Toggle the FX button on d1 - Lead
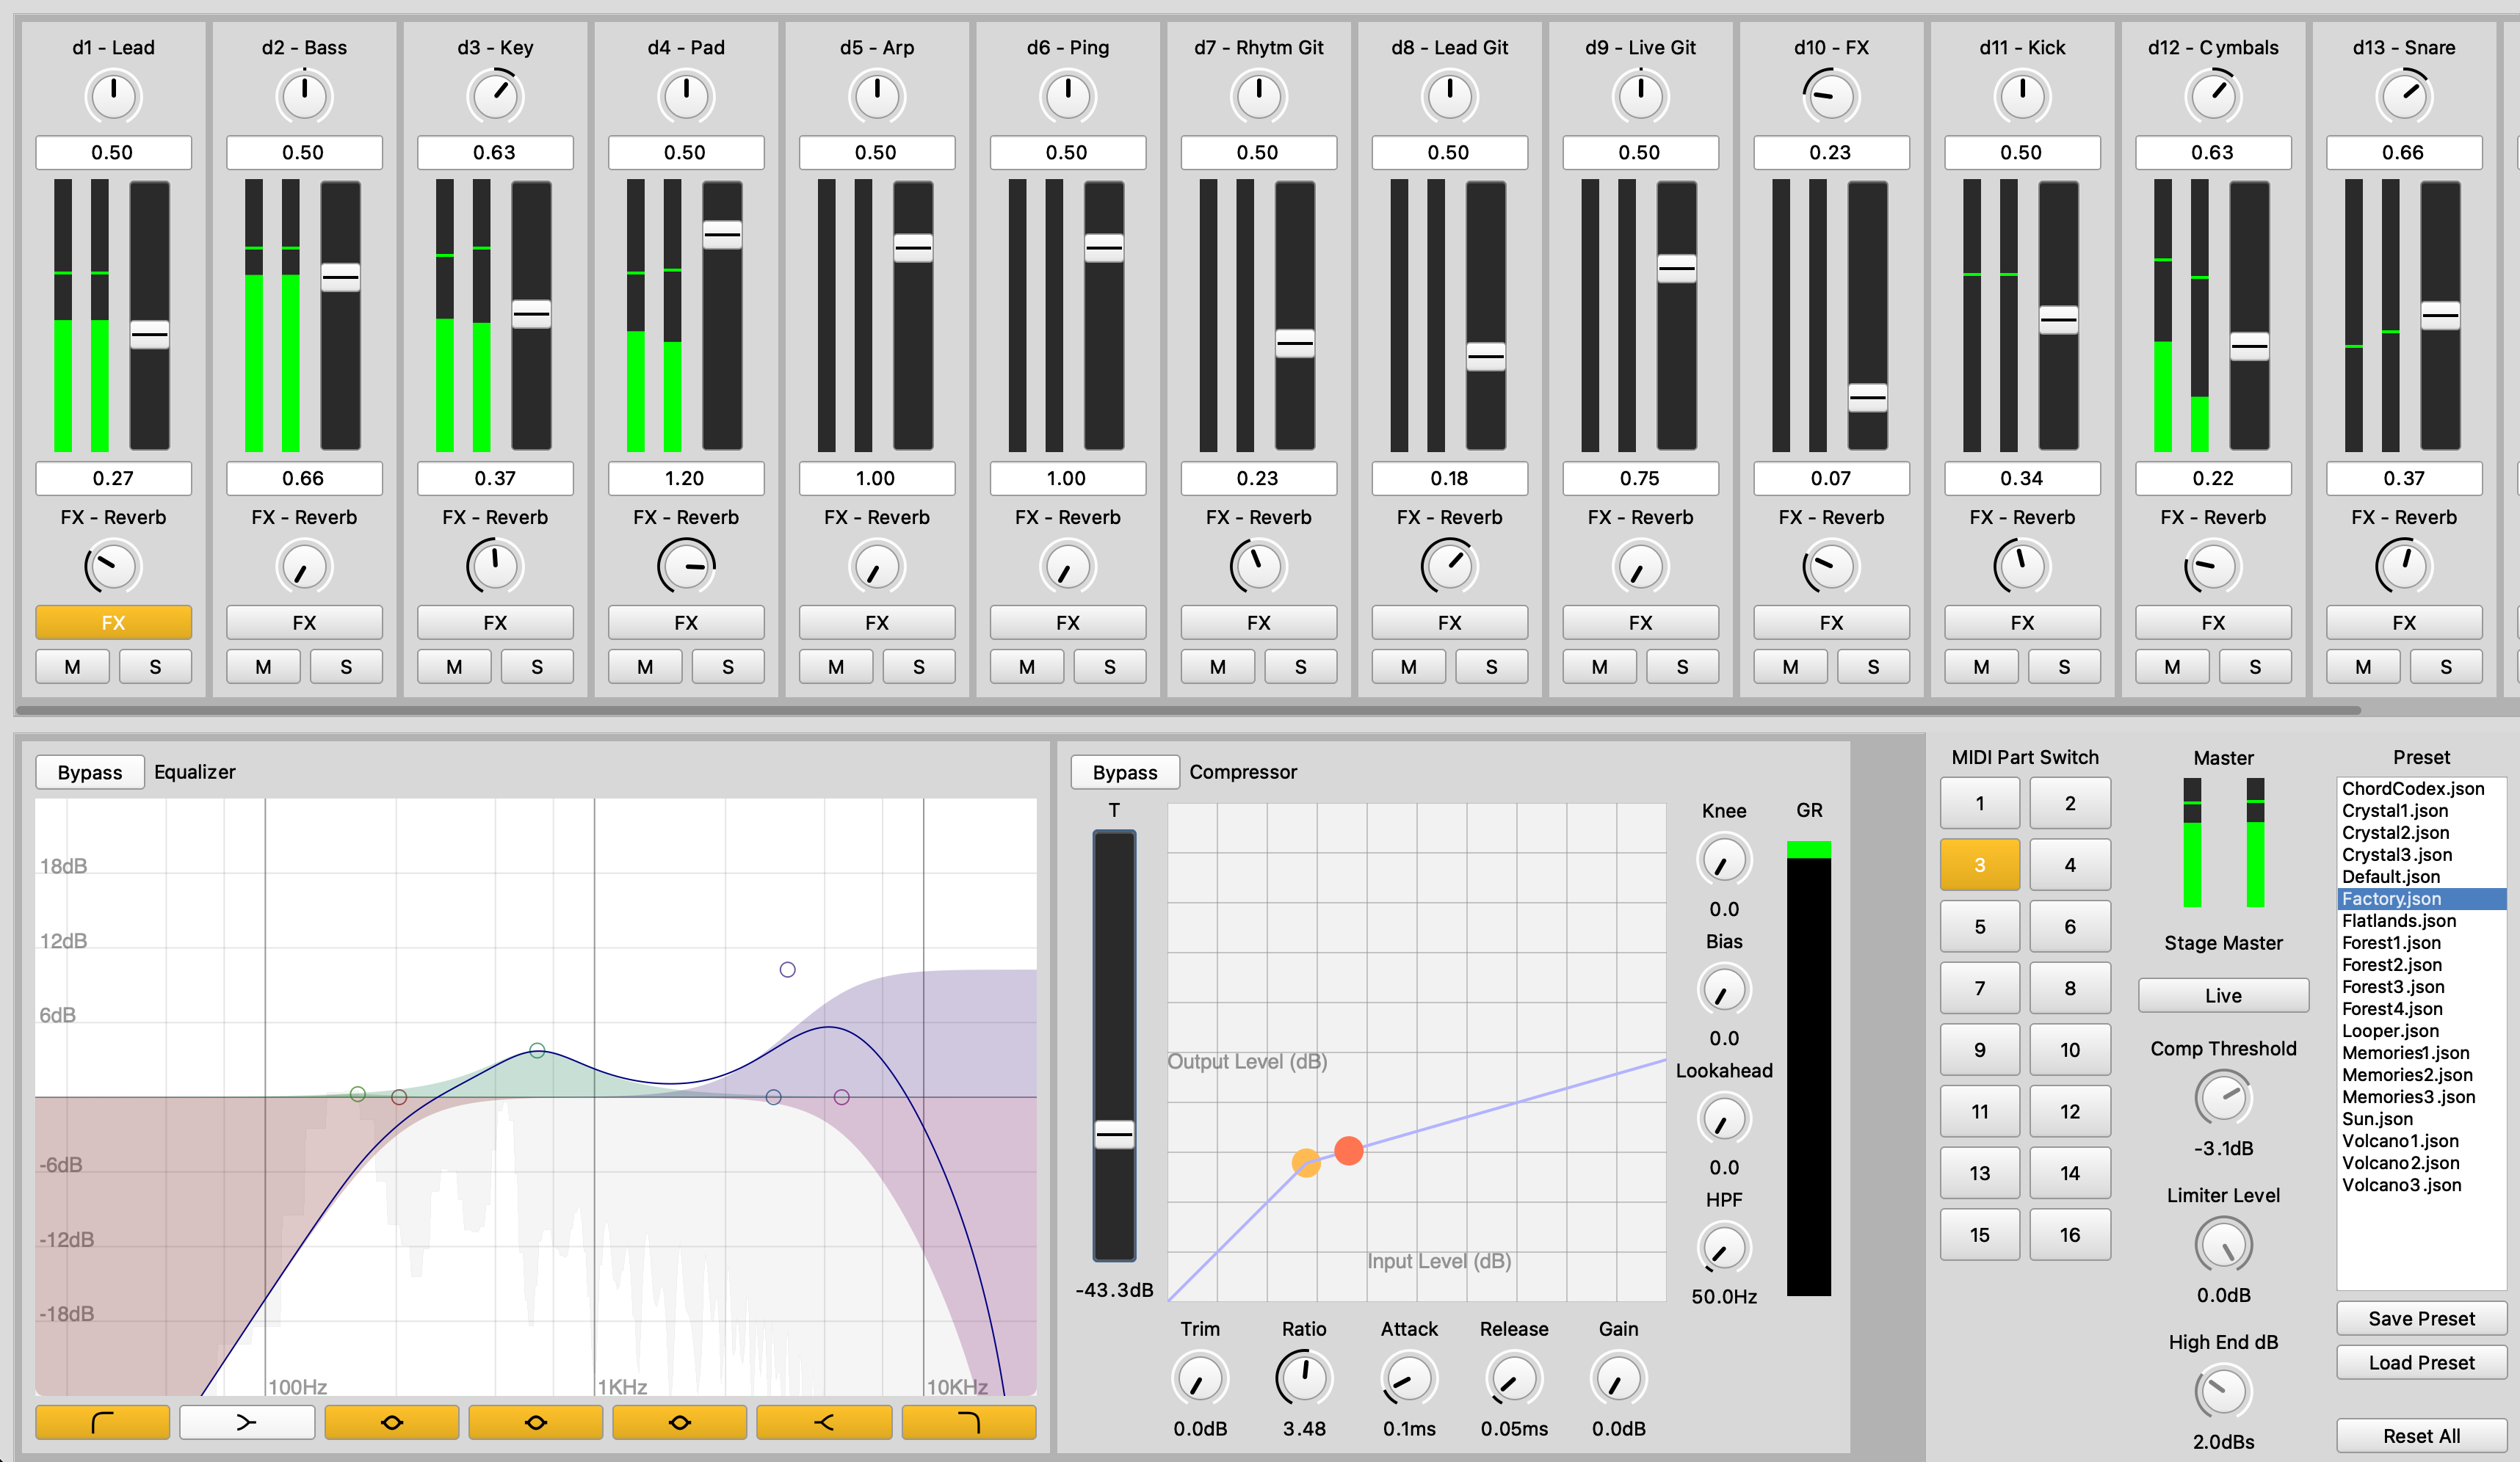The width and height of the screenshot is (2520, 1462). click(x=113, y=622)
